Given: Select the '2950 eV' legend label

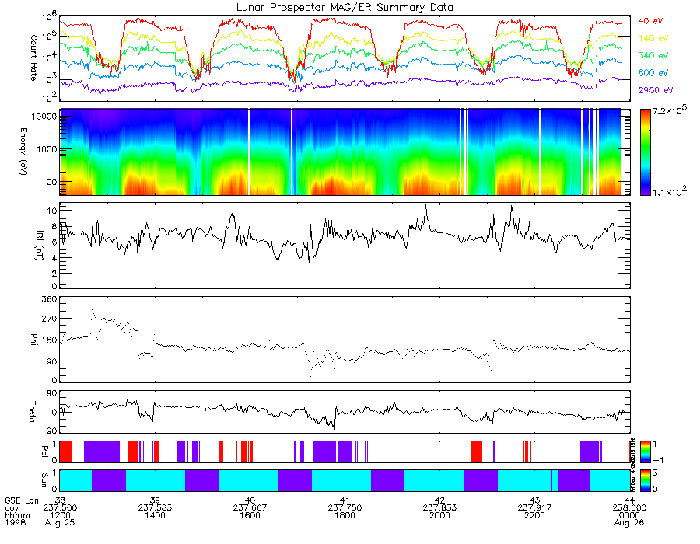Looking at the screenshot, I should tap(656, 90).
